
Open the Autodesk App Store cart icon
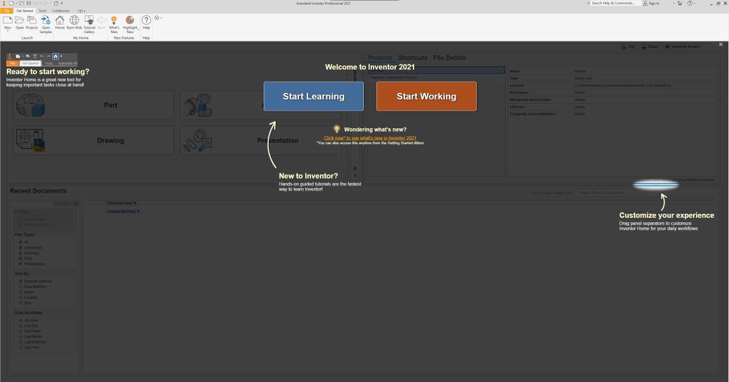pos(679,3)
